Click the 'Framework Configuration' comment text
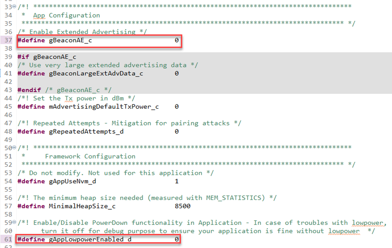 [90, 157]
